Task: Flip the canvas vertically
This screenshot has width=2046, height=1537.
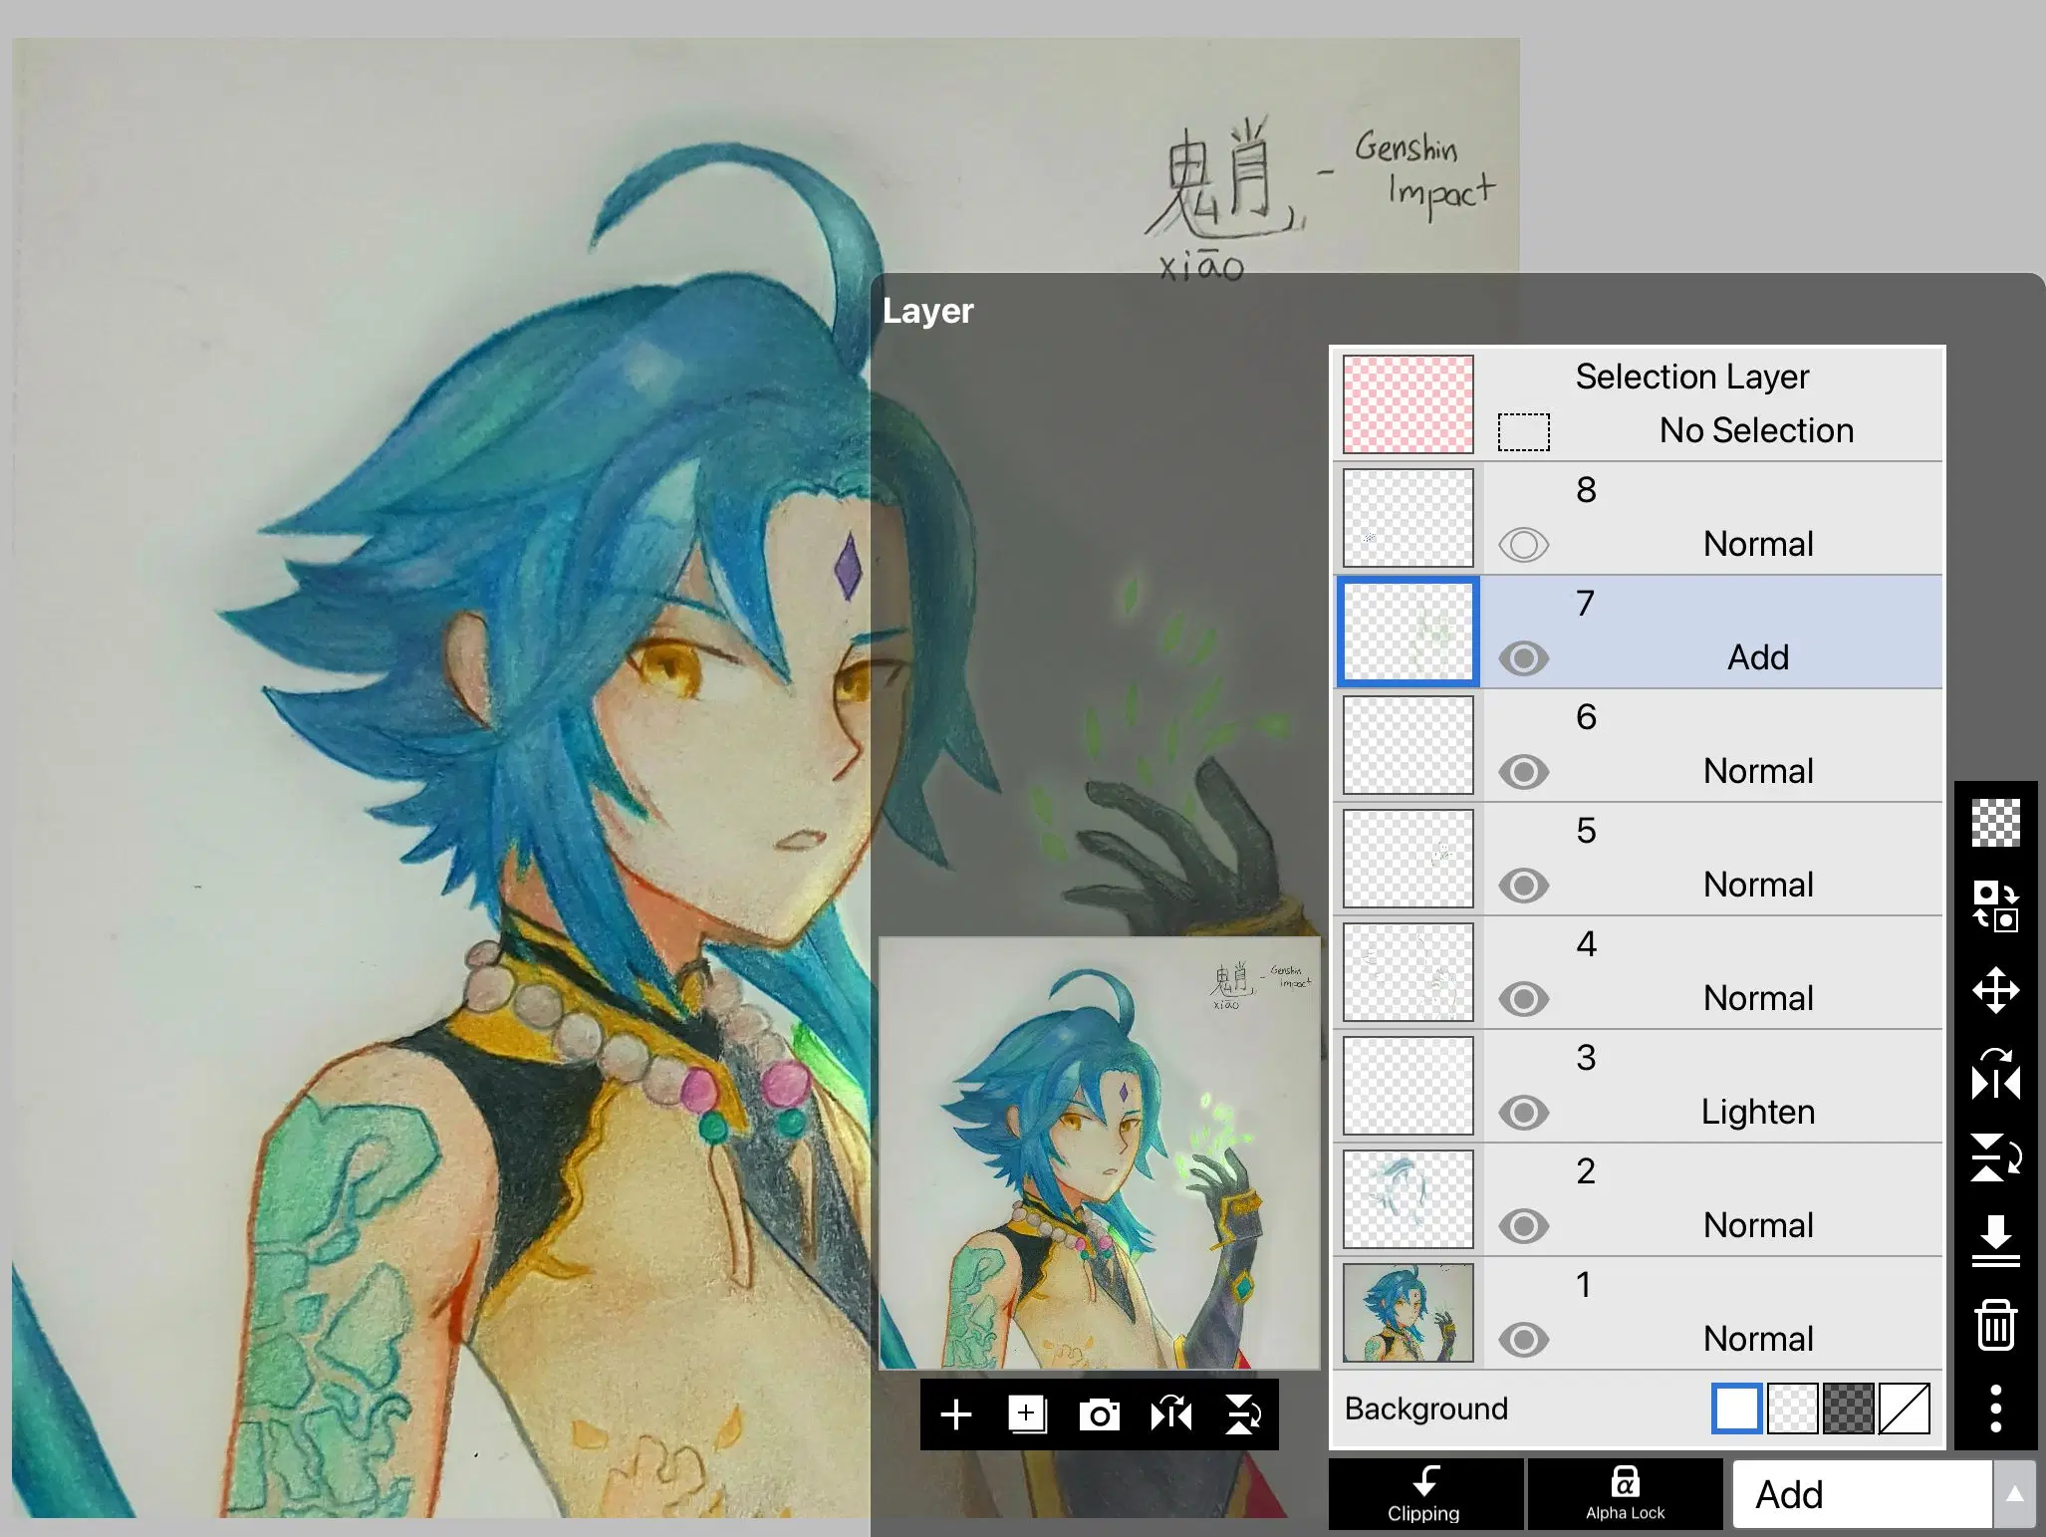Action: (1243, 1414)
